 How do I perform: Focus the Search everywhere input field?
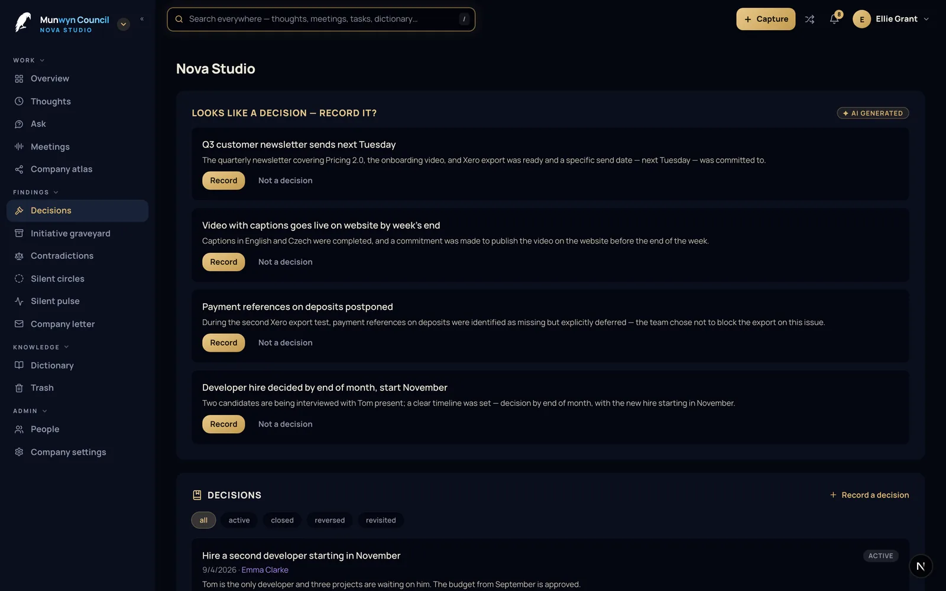[321, 19]
